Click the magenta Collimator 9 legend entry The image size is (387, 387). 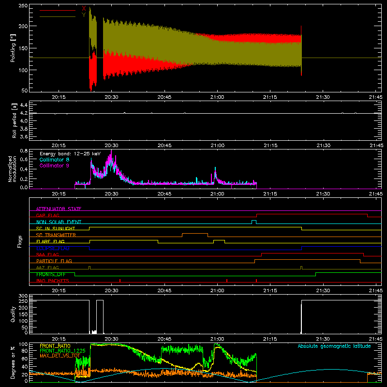[x=54, y=165]
